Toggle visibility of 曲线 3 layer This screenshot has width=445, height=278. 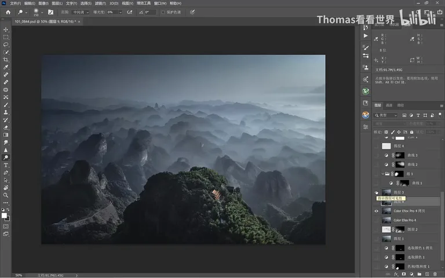click(376, 155)
